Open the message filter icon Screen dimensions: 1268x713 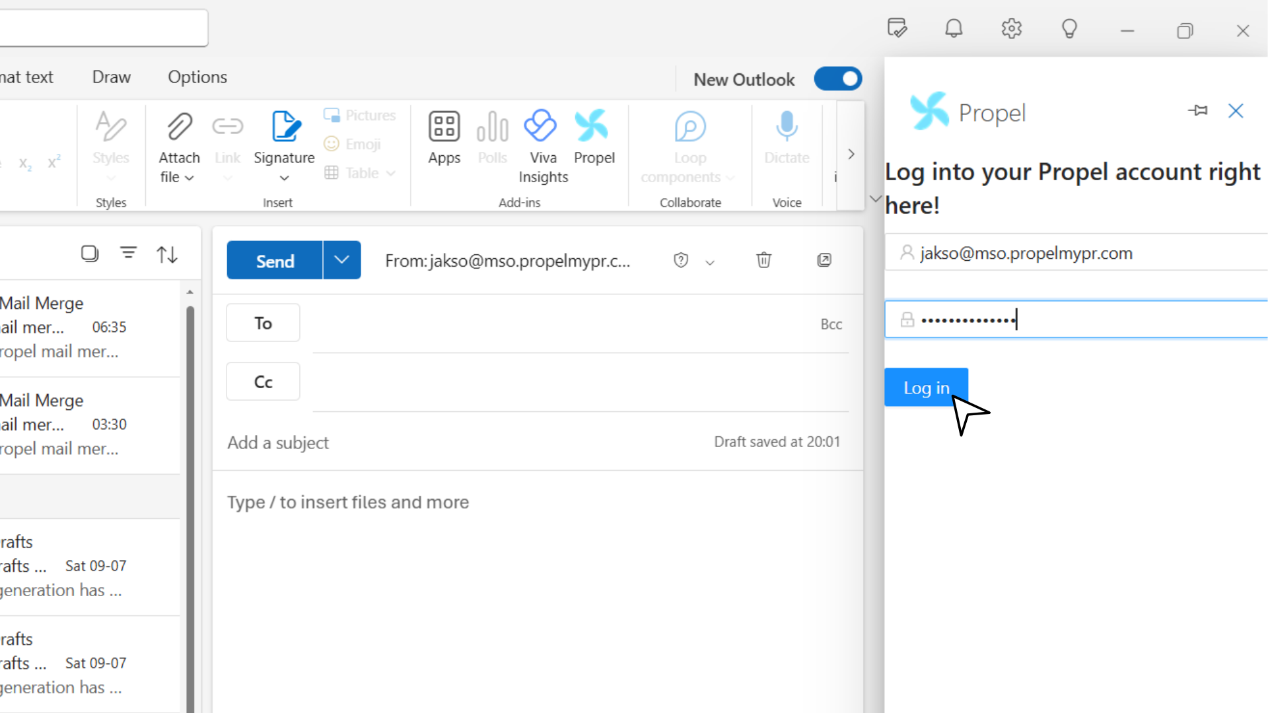(x=128, y=253)
